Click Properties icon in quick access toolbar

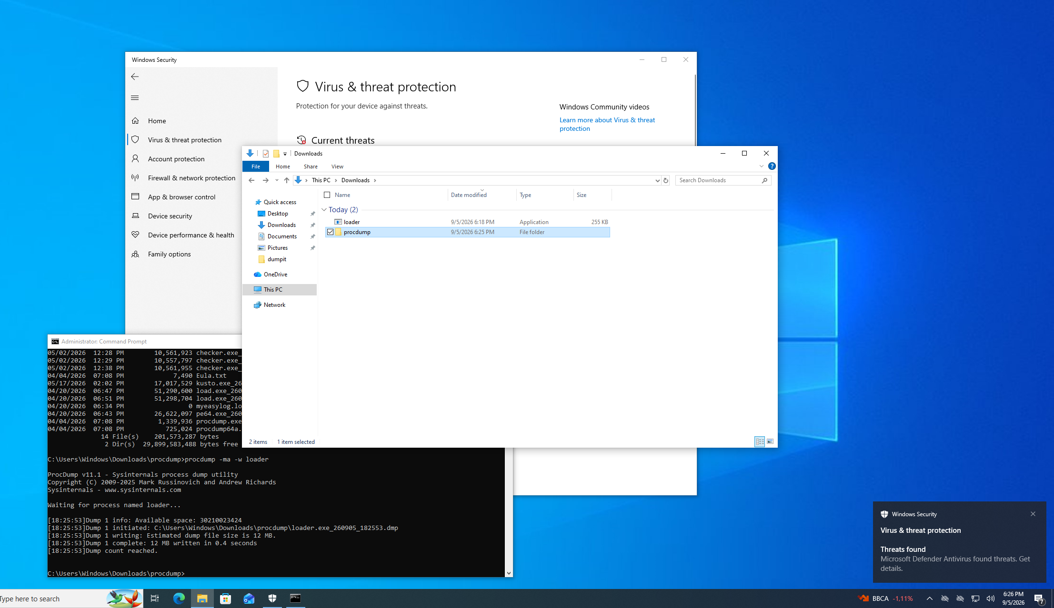(x=266, y=153)
